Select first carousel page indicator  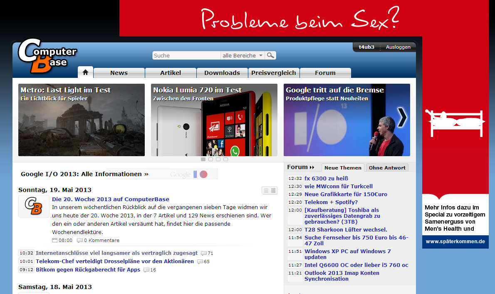coord(203,159)
